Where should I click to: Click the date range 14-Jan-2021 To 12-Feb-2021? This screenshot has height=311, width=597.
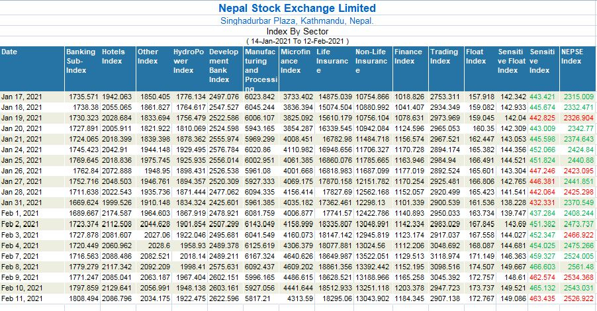(x=297, y=41)
